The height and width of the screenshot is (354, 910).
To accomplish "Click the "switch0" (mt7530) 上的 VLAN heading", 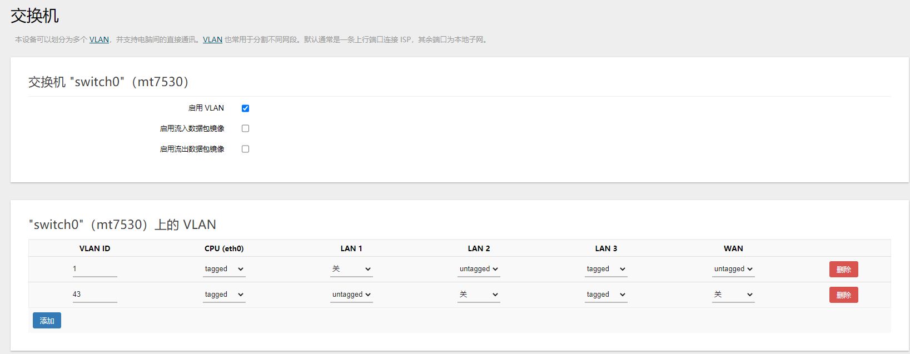I will pyautogui.click(x=122, y=225).
